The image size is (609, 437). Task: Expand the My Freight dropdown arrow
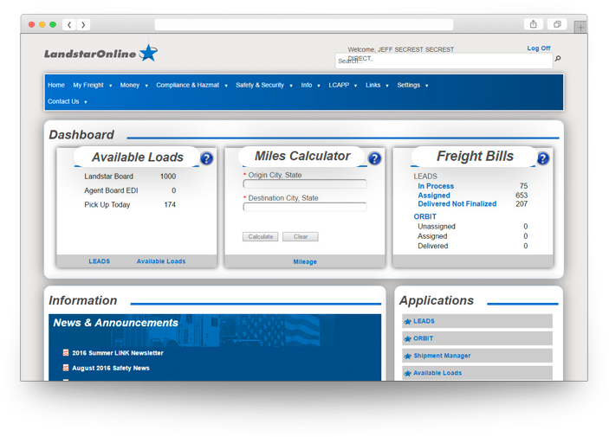tap(110, 86)
